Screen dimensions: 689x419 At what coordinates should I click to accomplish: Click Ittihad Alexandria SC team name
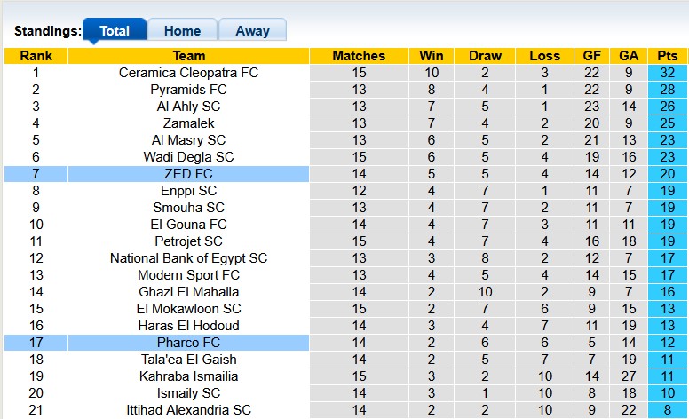[188, 410]
